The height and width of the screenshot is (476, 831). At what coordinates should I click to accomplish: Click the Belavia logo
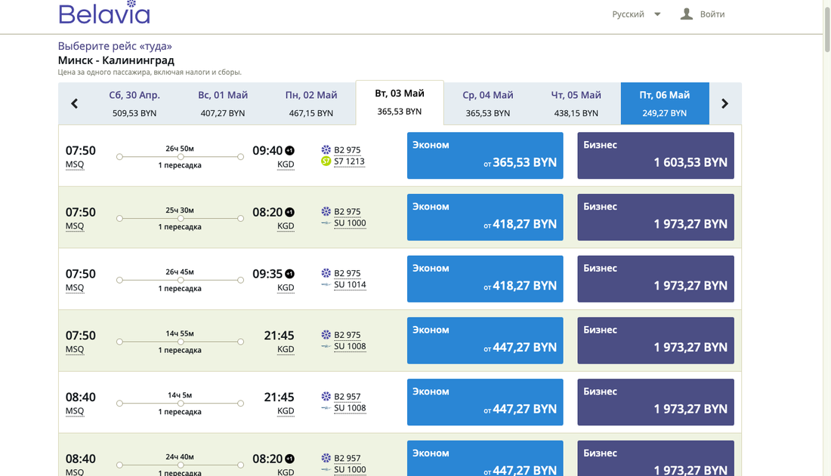[104, 14]
